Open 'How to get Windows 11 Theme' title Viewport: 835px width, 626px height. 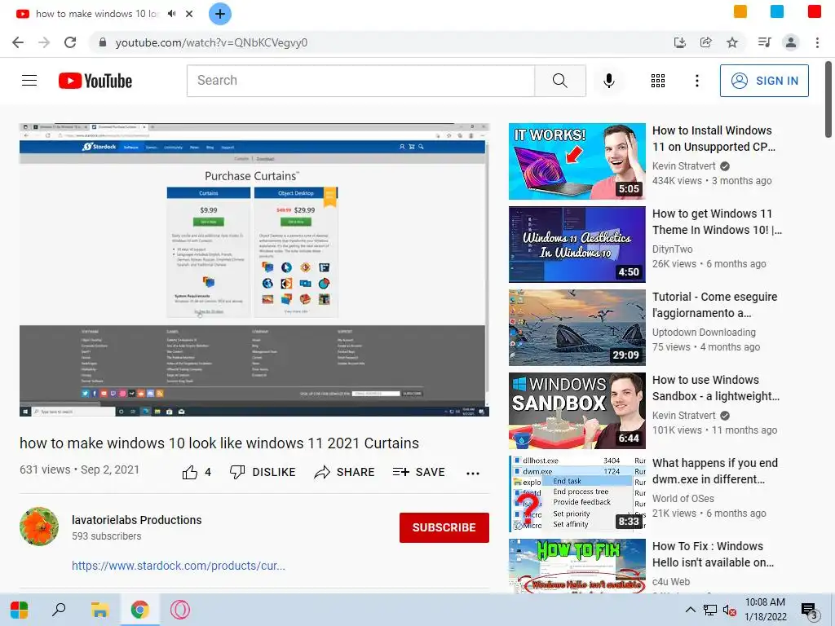pos(717,222)
